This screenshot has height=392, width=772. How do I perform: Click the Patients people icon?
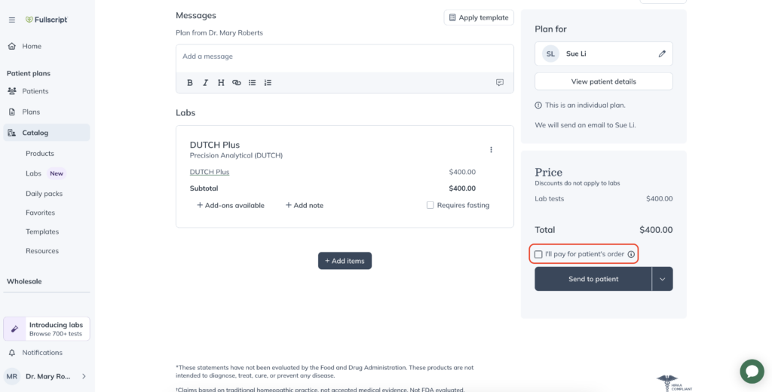(12, 91)
